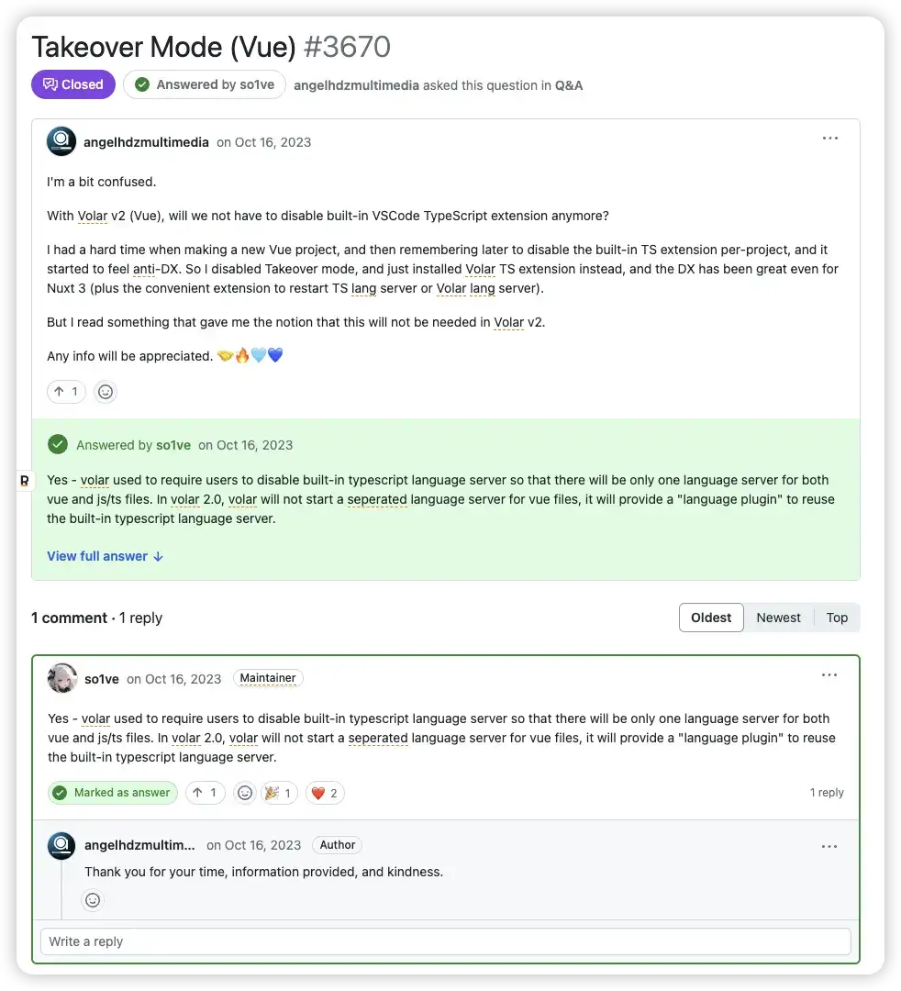The image size is (901, 991).
Task: Click the Closed discussion status badge
Action: coord(72,84)
